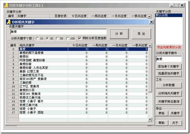Select row 11 秦爱的小孩
Screen dimensions: 190x134
pyautogui.click(x=78, y=90)
